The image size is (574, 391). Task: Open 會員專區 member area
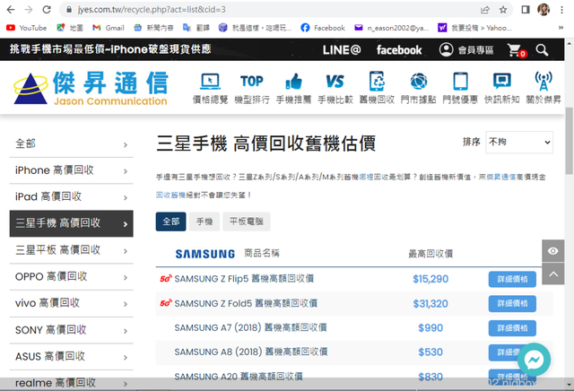click(467, 50)
